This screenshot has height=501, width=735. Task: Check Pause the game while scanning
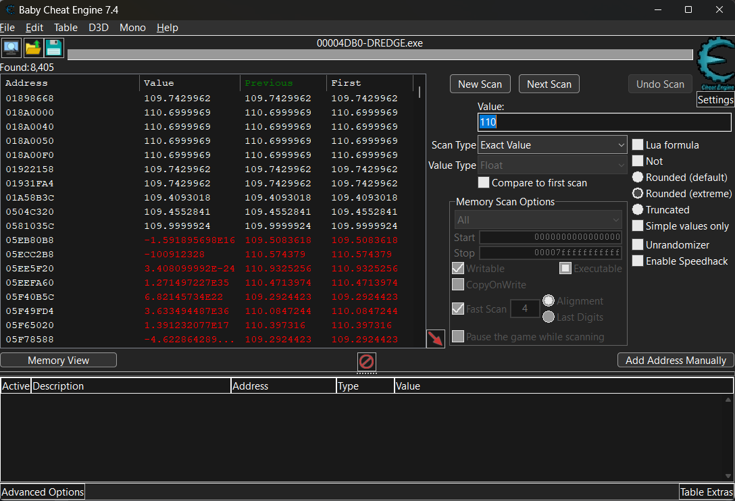457,336
